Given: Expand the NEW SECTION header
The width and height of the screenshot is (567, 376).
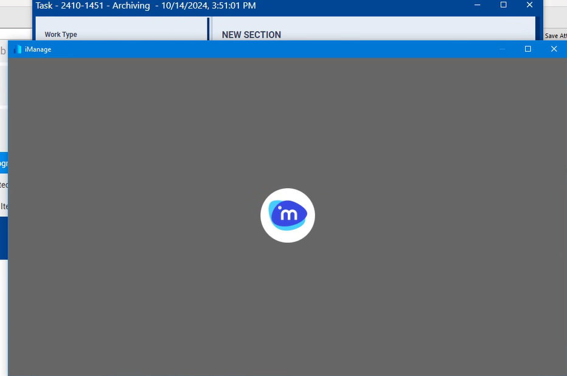Looking at the screenshot, I should pyautogui.click(x=251, y=35).
